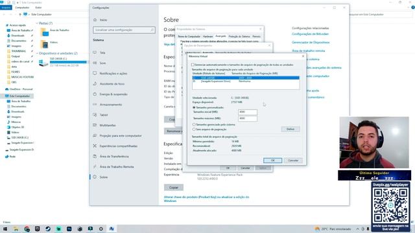Click Copiar button in Sobre page
The width and height of the screenshot is (415, 233).
click(x=174, y=188)
